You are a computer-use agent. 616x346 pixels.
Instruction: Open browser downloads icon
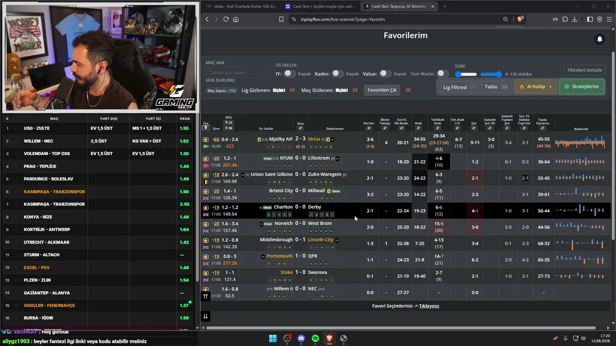click(x=575, y=19)
